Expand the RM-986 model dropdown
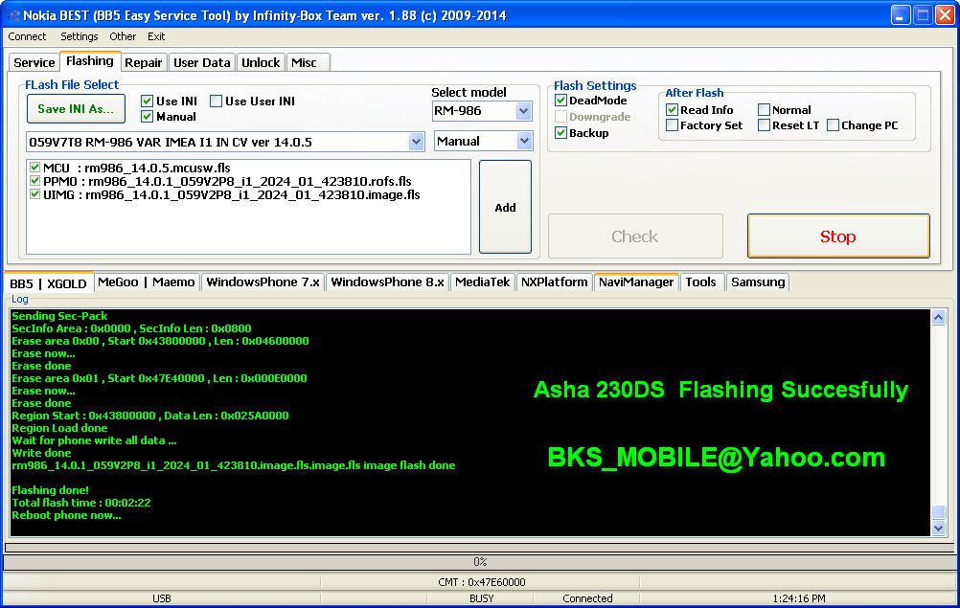 click(523, 111)
